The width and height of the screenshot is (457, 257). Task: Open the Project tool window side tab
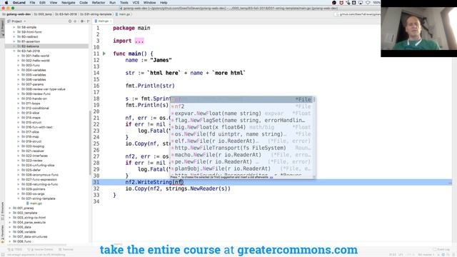pyautogui.click(x=3, y=28)
